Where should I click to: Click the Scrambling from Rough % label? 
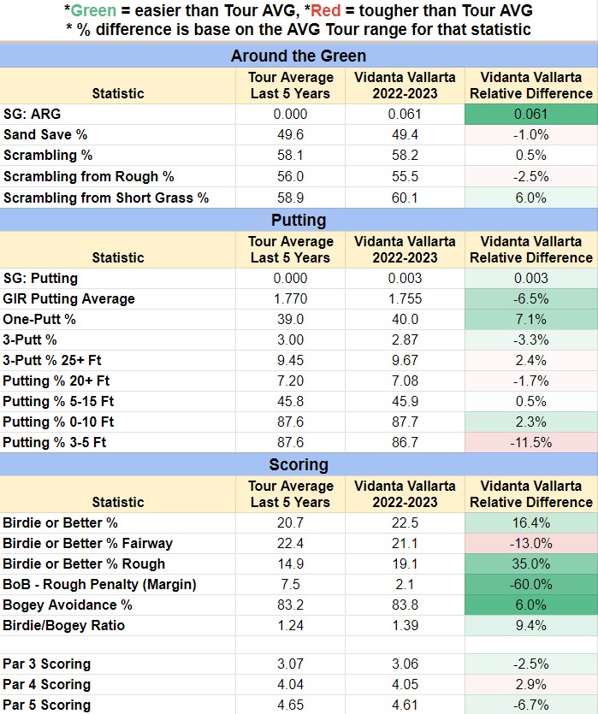(x=89, y=177)
